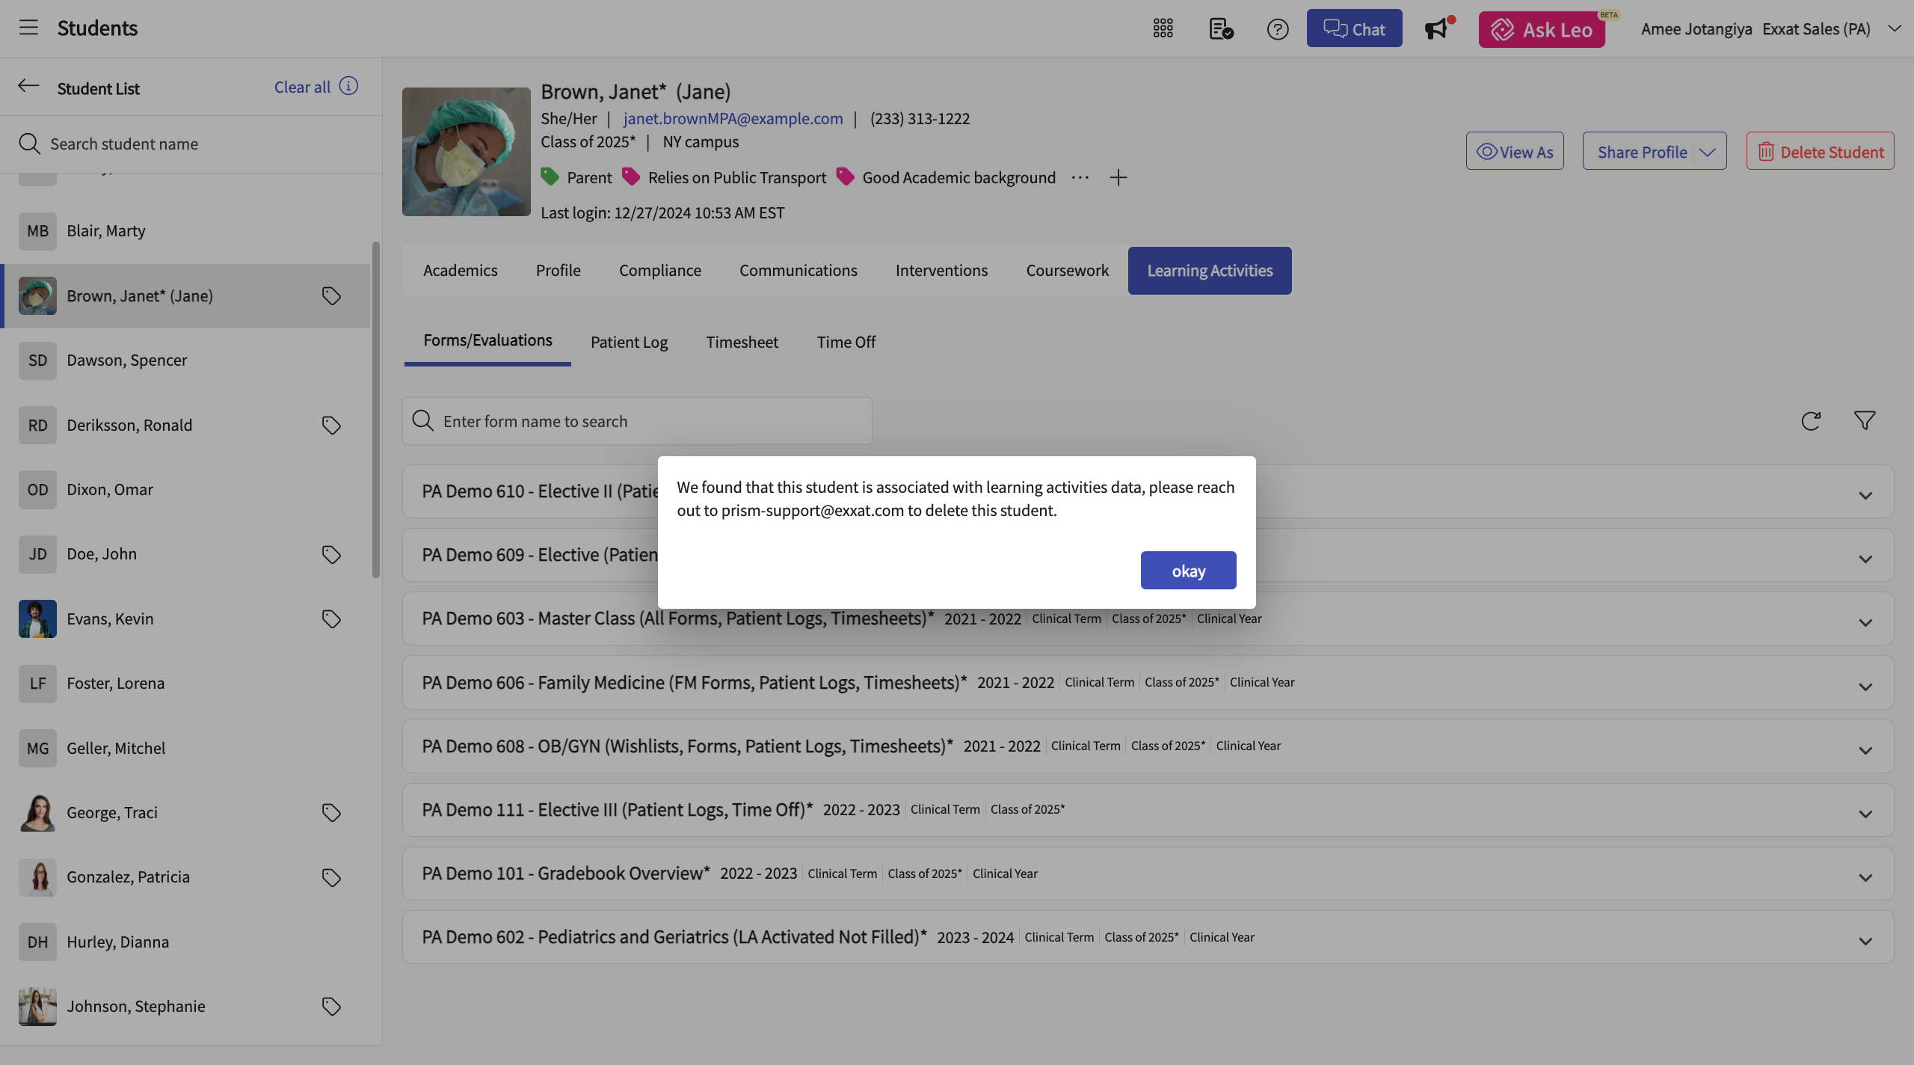The image size is (1914, 1065).
Task: Open the forms filter funnel icon
Action: point(1864,421)
